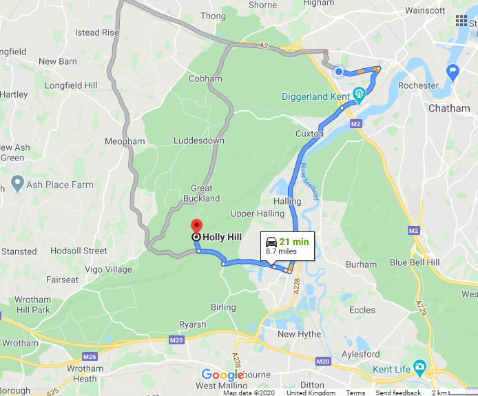Click the United Kingdom footer link
This screenshot has height=396, width=478.
(x=311, y=393)
